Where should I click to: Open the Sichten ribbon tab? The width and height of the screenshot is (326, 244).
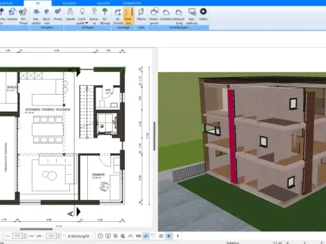[104, 3]
